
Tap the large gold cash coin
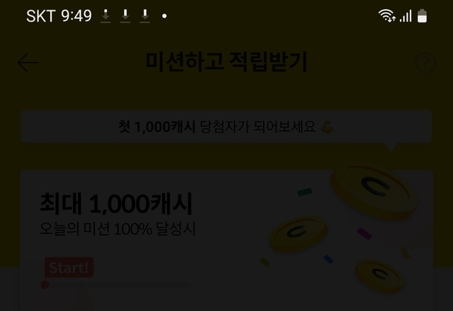(374, 190)
